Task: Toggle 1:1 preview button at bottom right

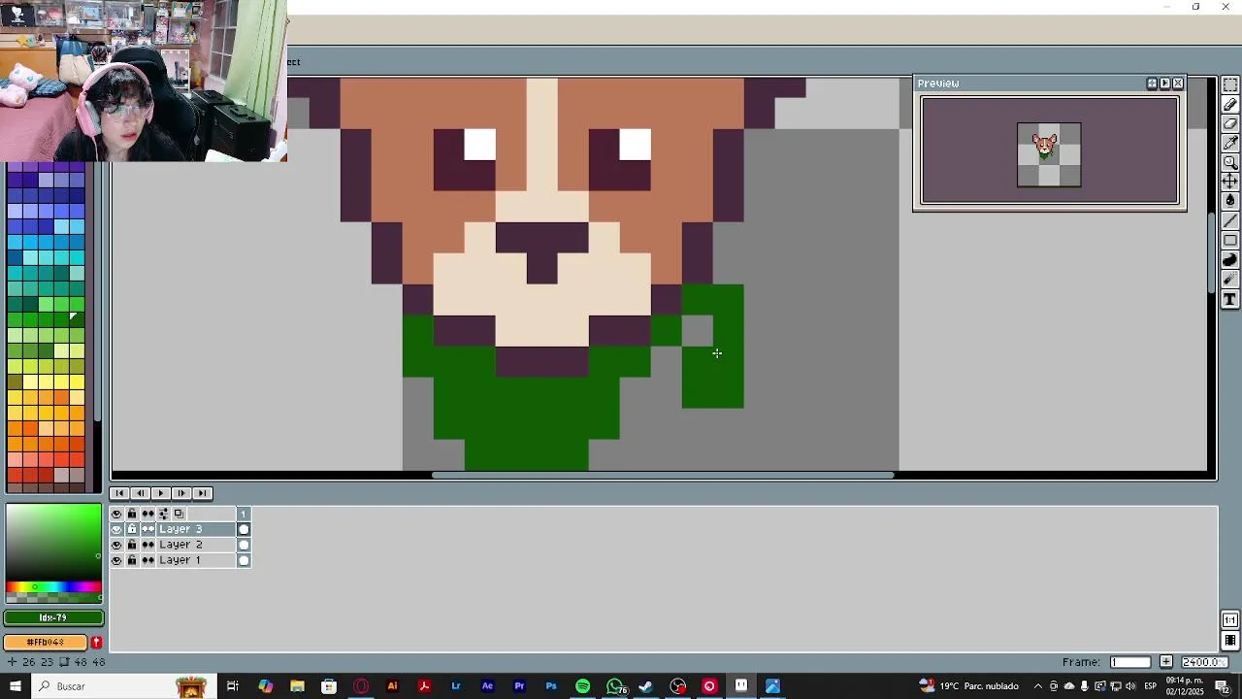Action: [1230, 620]
